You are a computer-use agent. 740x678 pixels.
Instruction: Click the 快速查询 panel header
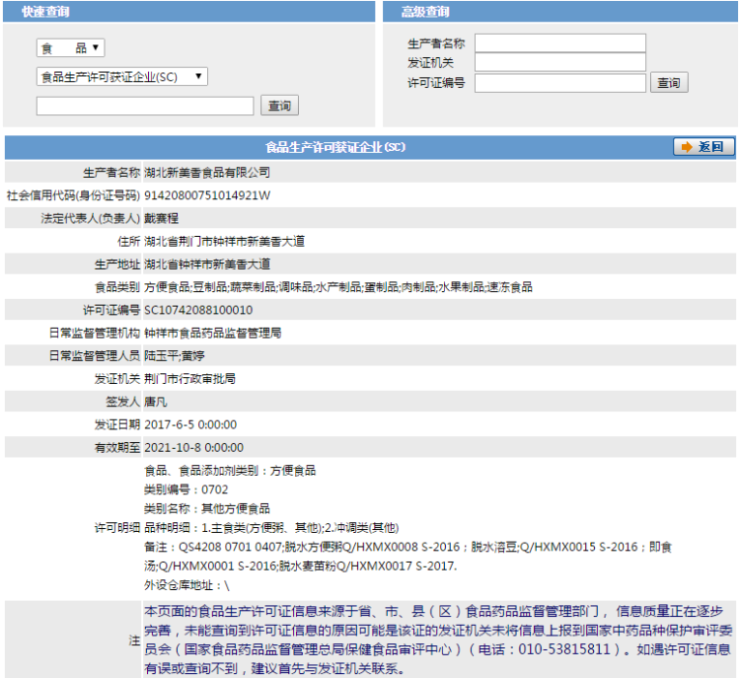pos(46,12)
